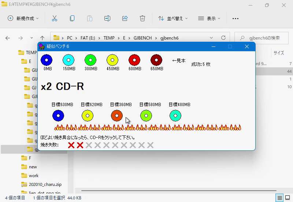Switch to large icons view in status bar
Image resolution: width=293 pixels, height=202 pixels.
pos(288,198)
